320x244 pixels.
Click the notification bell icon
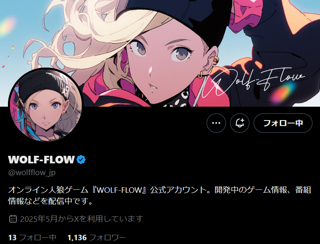[x=240, y=123]
